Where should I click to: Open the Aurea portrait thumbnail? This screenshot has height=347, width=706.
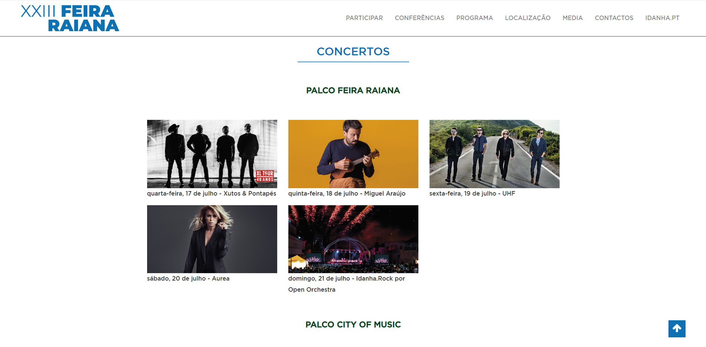pyautogui.click(x=212, y=239)
